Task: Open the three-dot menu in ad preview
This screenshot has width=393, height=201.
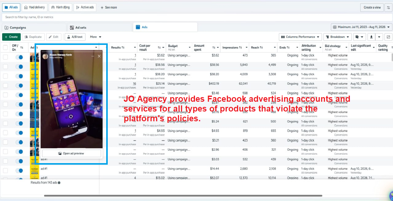Action: 93,56
